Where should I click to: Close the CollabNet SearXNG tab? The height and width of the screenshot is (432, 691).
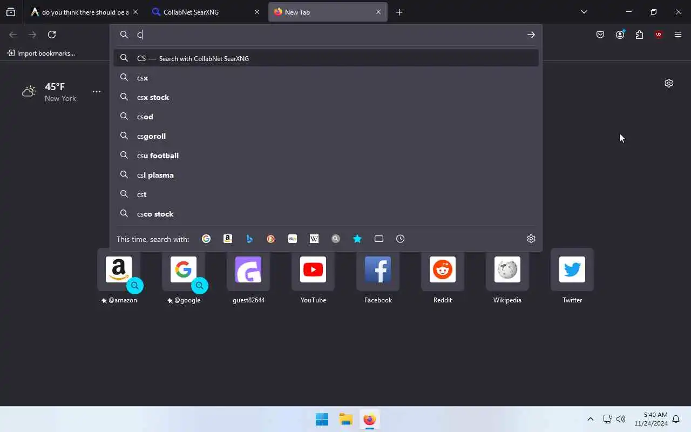(x=257, y=12)
